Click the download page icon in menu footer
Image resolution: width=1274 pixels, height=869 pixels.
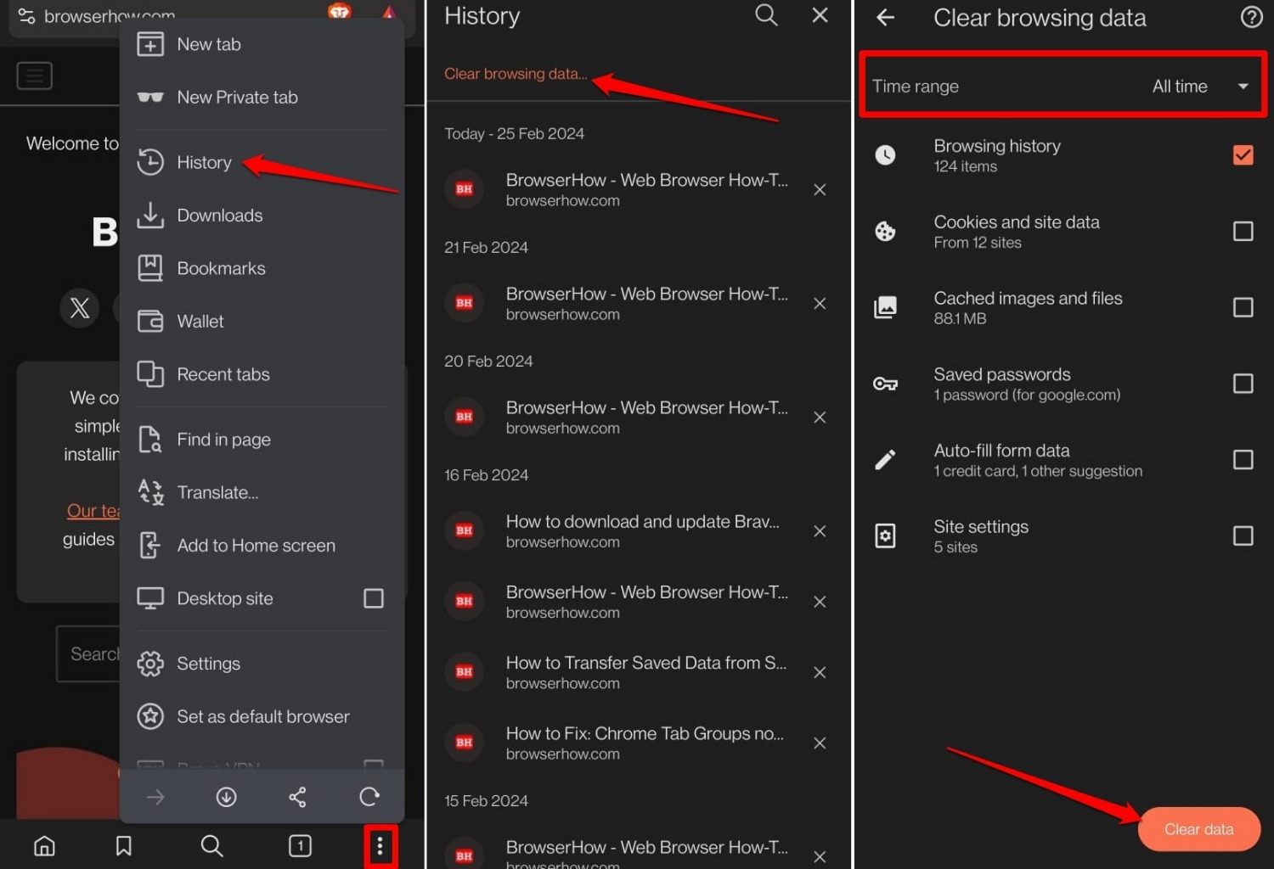(226, 797)
